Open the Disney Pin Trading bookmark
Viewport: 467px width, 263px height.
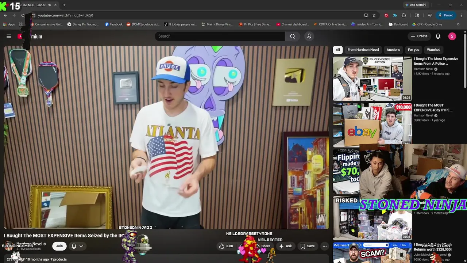[x=83, y=24]
